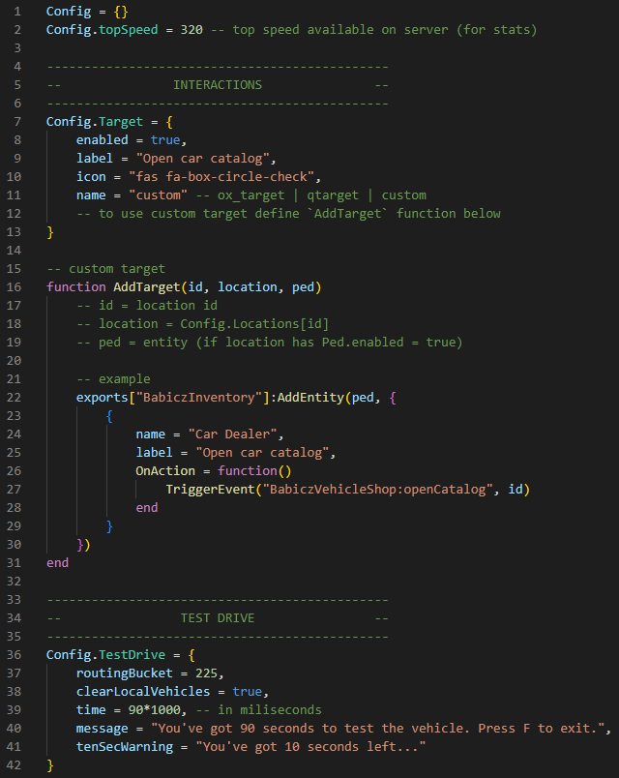Click the tenSecWarning key
This screenshot has width=619, height=778.
[x=125, y=747]
